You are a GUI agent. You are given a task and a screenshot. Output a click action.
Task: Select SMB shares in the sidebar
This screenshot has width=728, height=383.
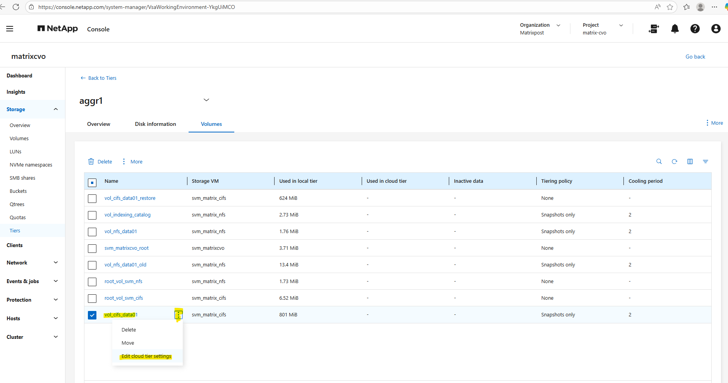click(22, 178)
